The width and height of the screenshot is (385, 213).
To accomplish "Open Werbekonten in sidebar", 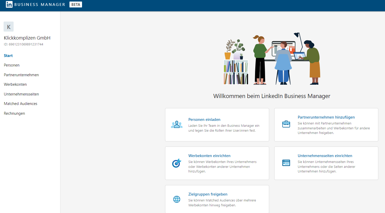I will (15, 84).
